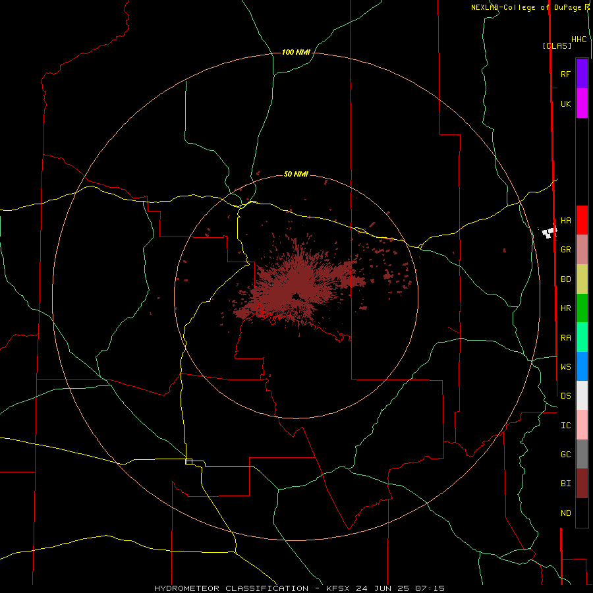The width and height of the screenshot is (593, 593).
Task: Click the green HR legend swatch
Action: [582, 308]
